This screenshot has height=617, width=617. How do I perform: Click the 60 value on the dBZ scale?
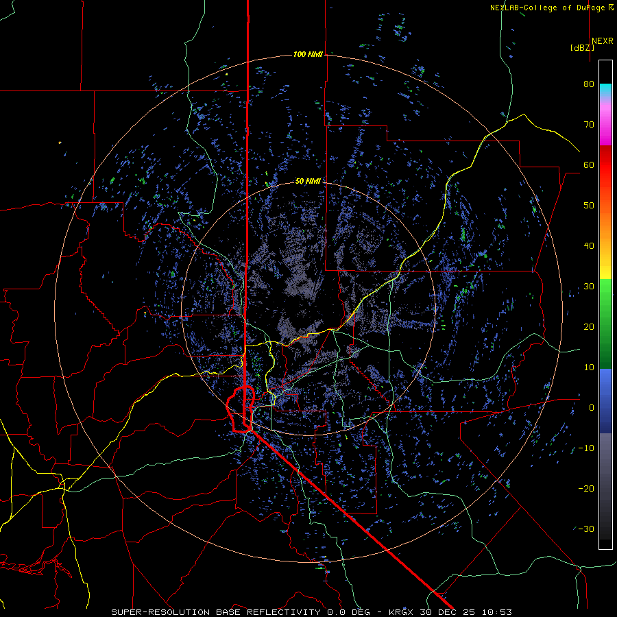(589, 165)
